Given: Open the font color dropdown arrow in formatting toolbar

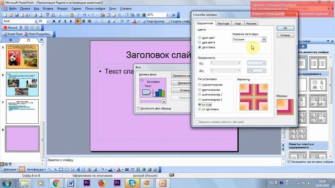Looking at the screenshot, I should pyautogui.click(x=138, y=21).
